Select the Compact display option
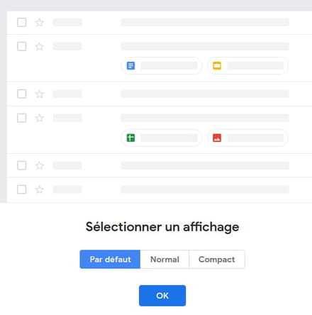Viewport: 312px width, 315px height. tap(217, 259)
